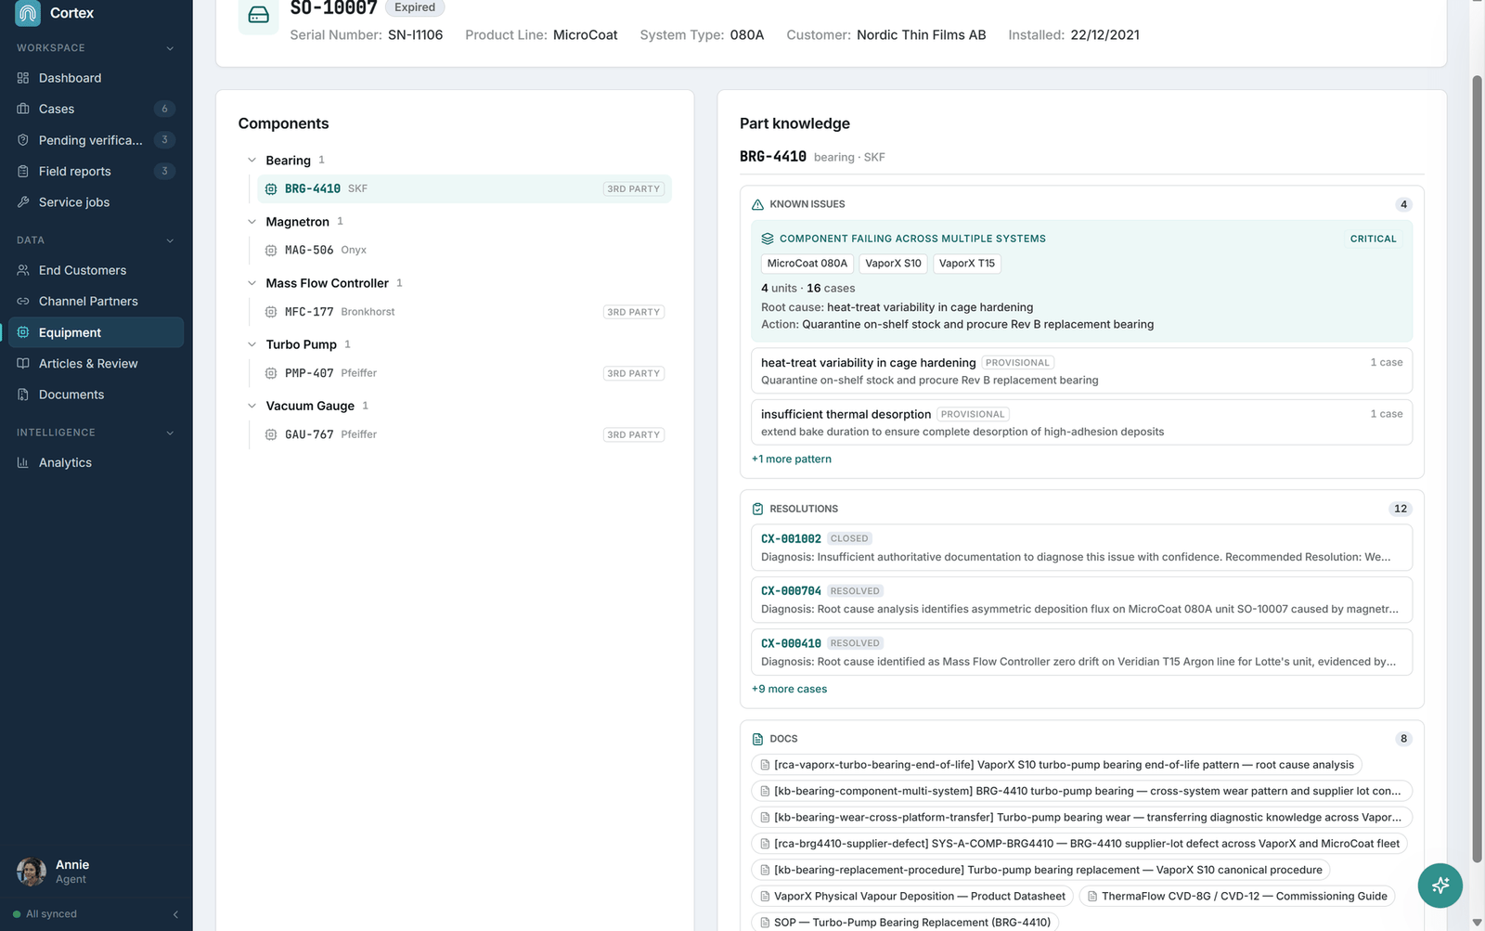This screenshot has height=931, width=1485.
Task: Collapse the sidebar with the chevron arrow
Action: [175, 914]
